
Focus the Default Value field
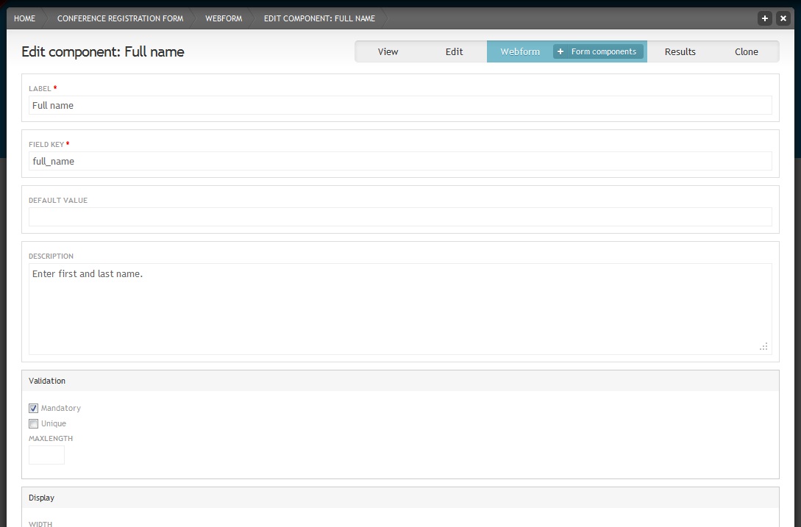pos(400,217)
